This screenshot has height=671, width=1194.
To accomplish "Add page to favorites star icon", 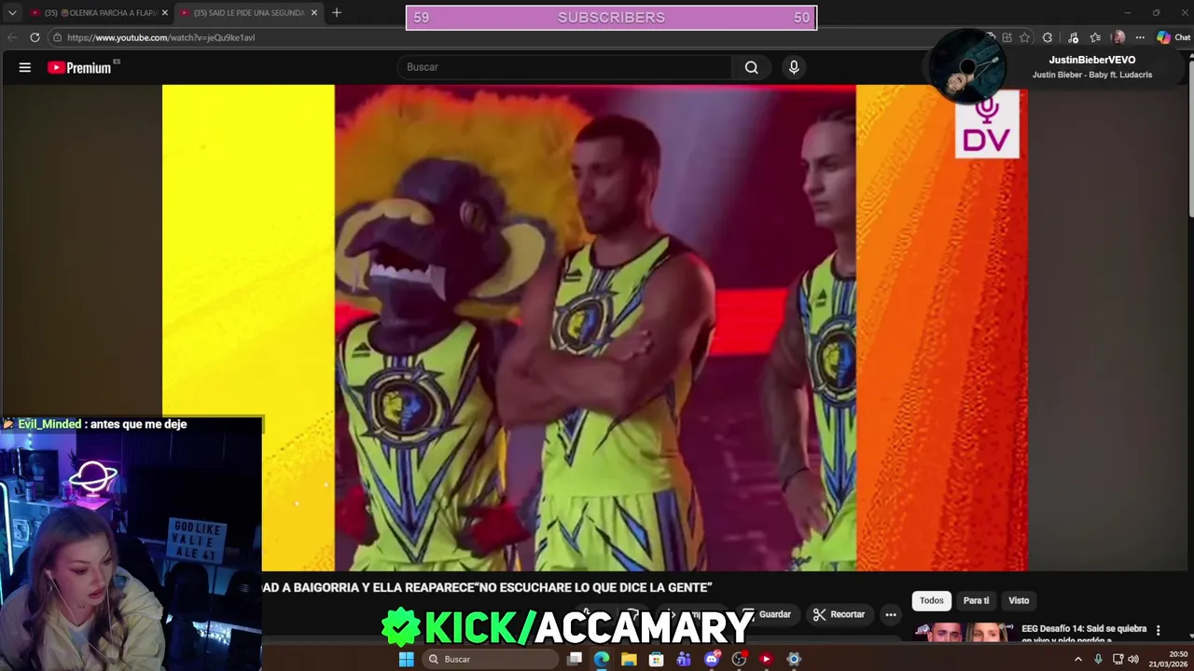I will (1025, 37).
